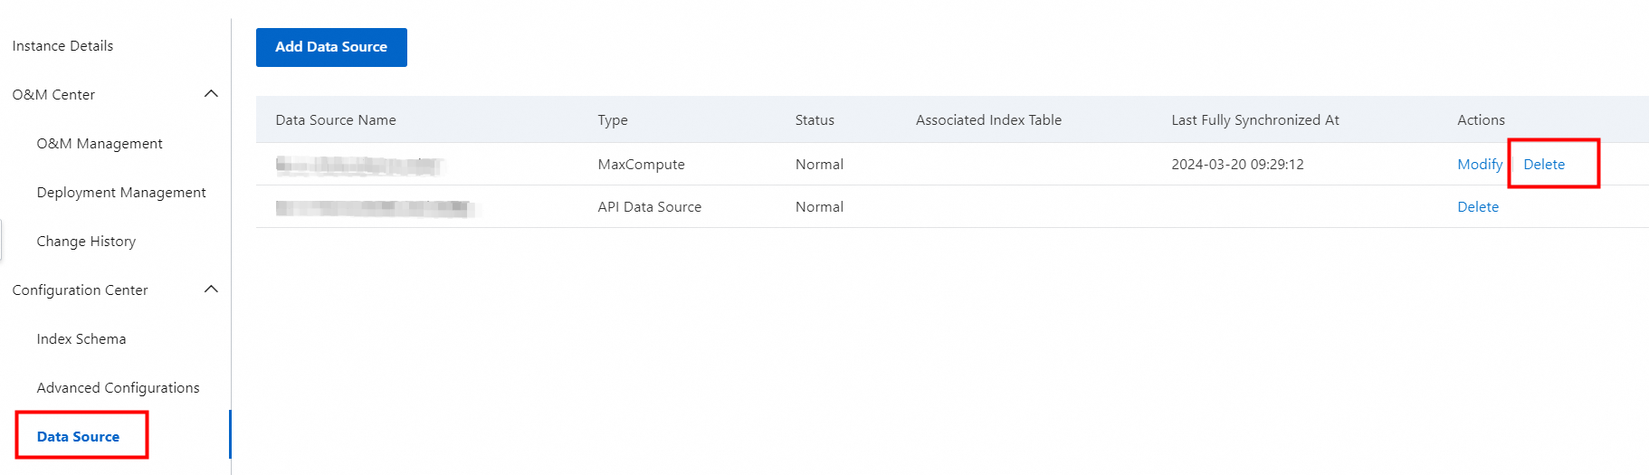The height and width of the screenshot is (475, 1649).
Task: Click the API Data Source row name
Action: click(374, 208)
